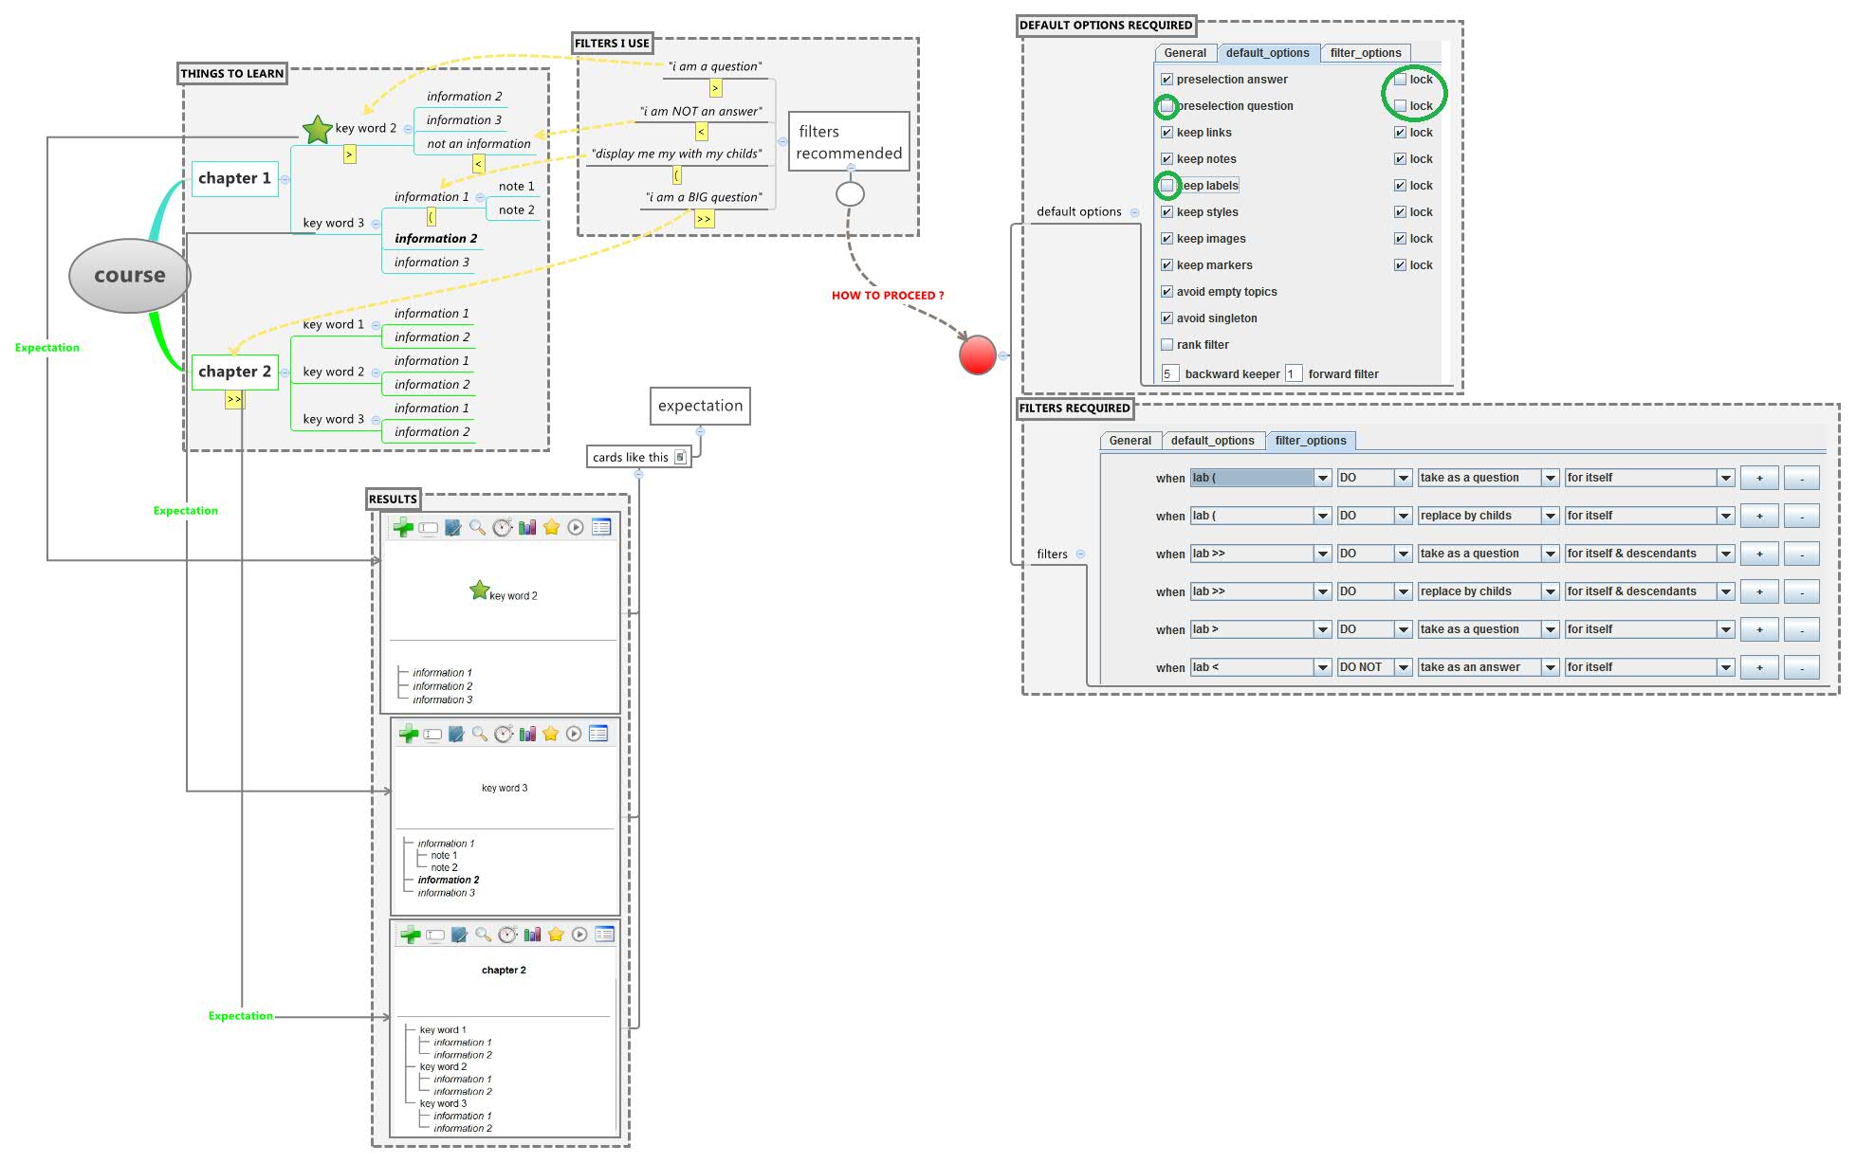Viewport: 1856px width, 1163px height.
Task: Click the text field icon in "chapter 2" card toolbar
Action: pos(435,936)
